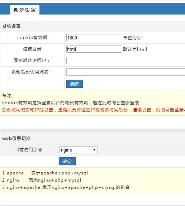The width and height of the screenshot is (185, 206).
Task: Click the red 后台访问域名和IP warning text
Action: pos(93,110)
